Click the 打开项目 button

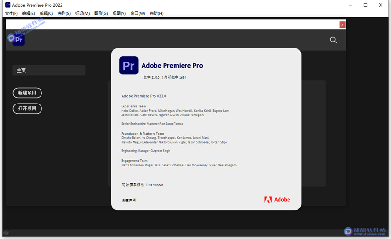click(x=27, y=108)
